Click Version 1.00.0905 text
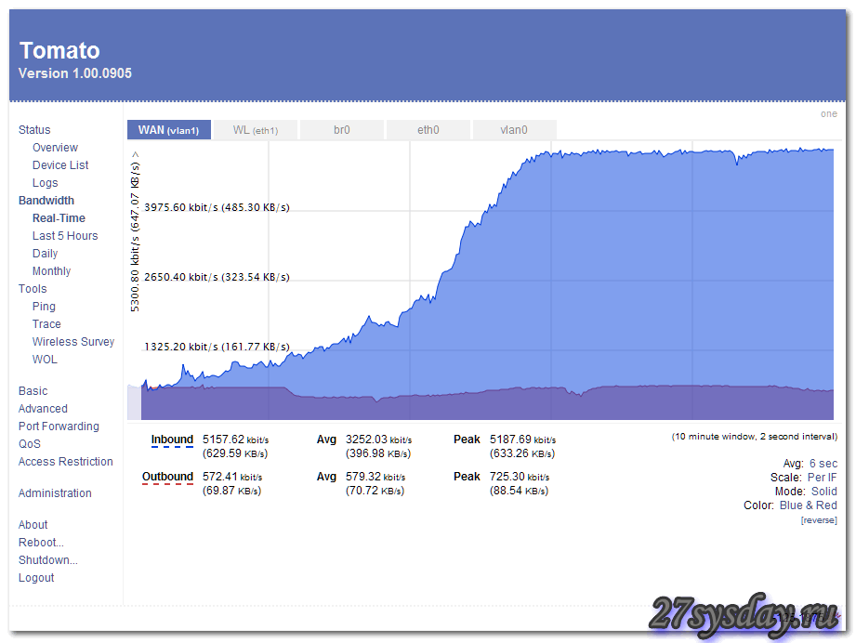Image resolution: width=856 pixels, height=643 pixels. pos(75,73)
